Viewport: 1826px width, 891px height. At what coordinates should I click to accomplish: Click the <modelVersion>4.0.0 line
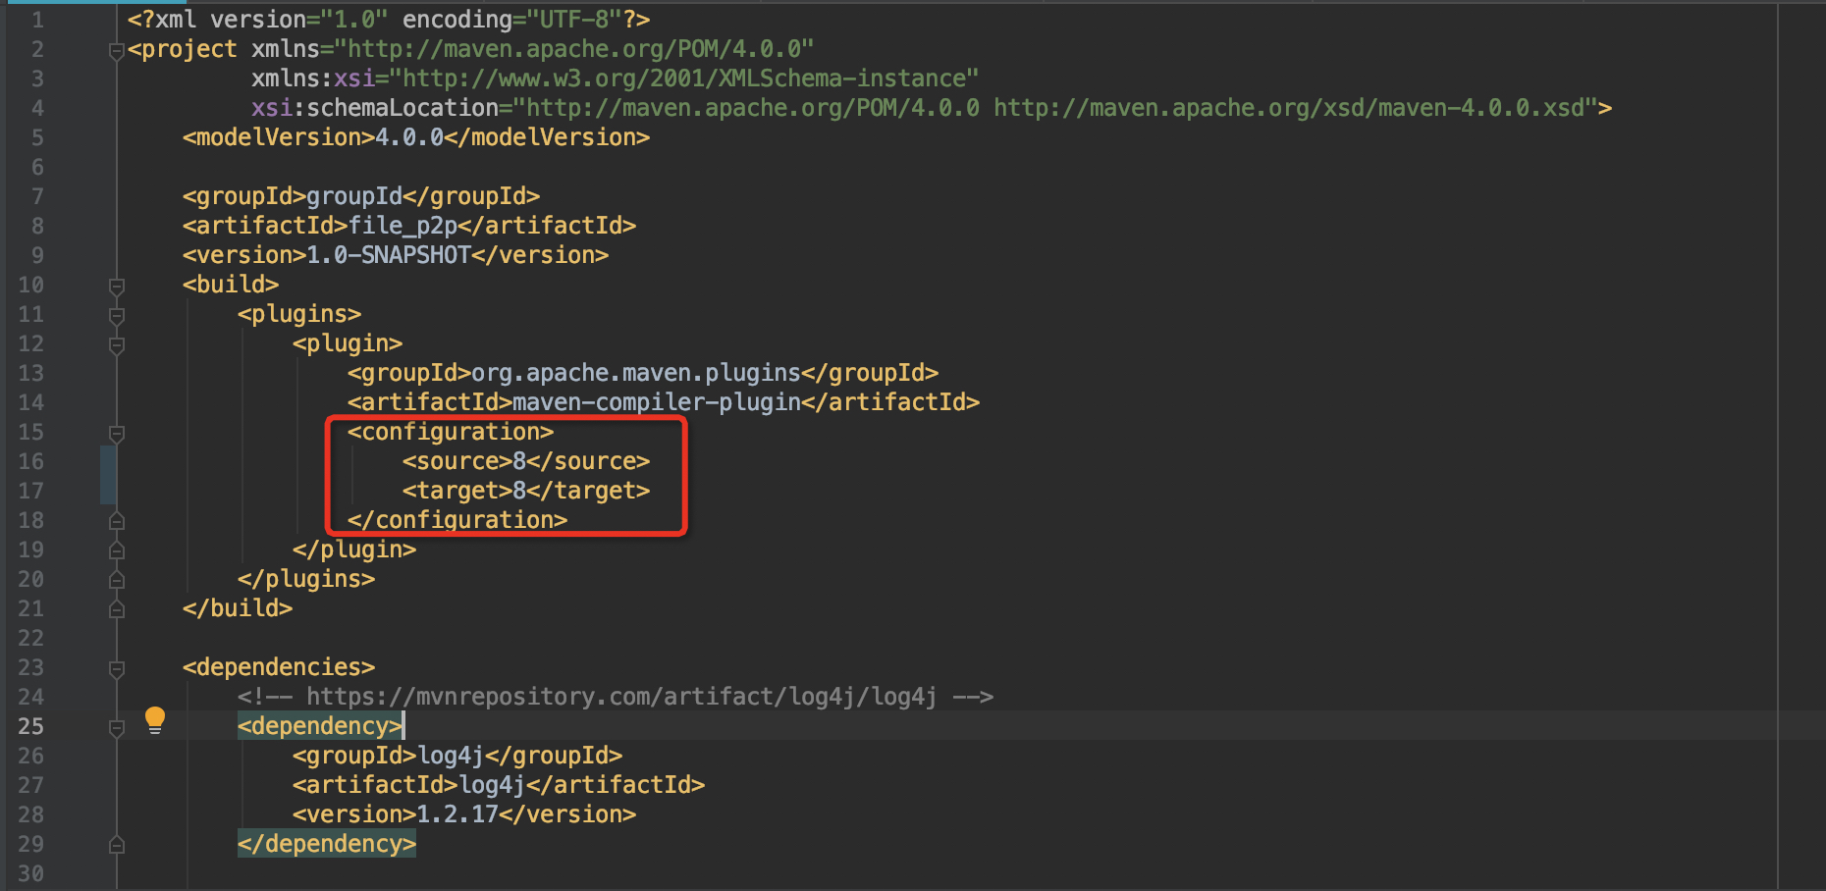point(415,137)
